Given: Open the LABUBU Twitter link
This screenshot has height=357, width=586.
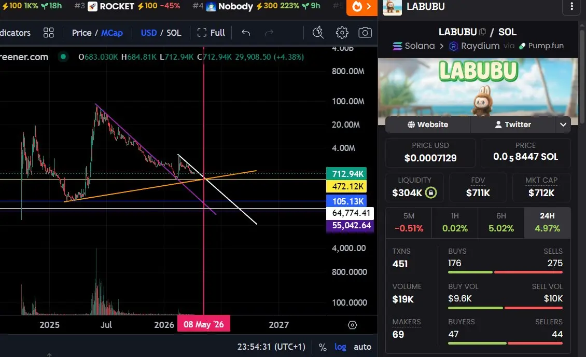Looking at the screenshot, I should tap(513, 125).
